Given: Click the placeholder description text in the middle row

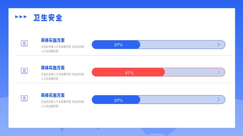Looking at the screenshot, I should 62,76.
